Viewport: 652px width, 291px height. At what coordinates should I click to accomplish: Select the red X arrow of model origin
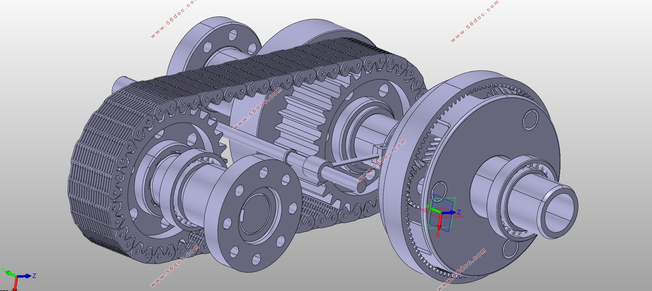(x=439, y=221)
